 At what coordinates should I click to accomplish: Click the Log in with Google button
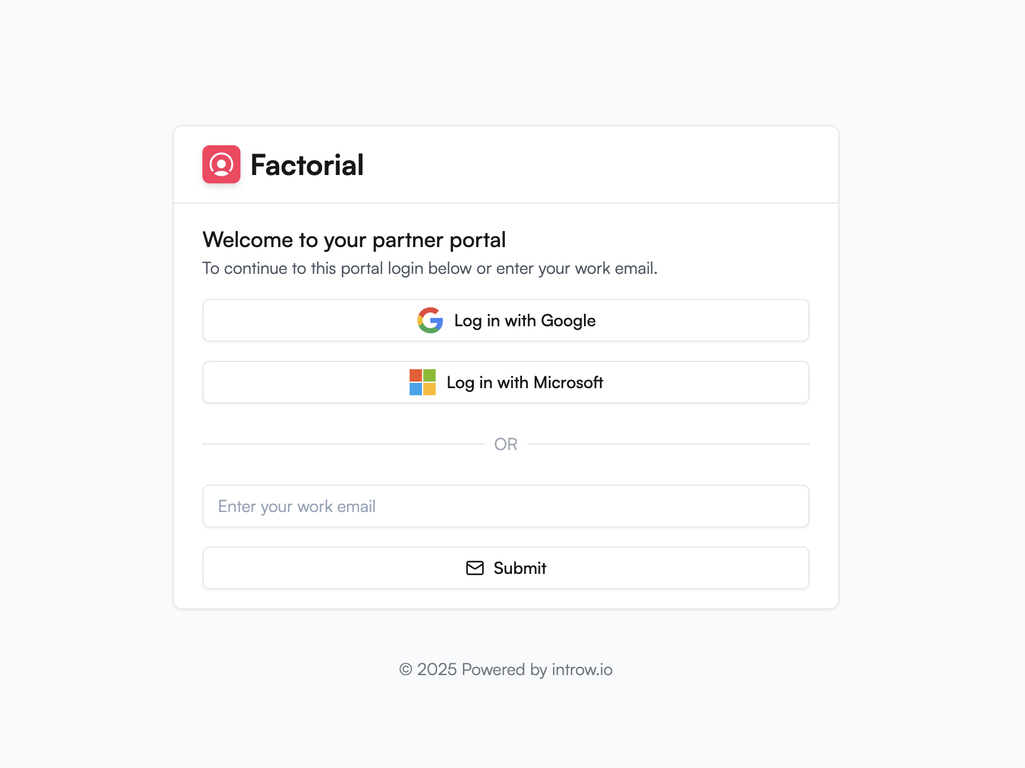point(506,320)
